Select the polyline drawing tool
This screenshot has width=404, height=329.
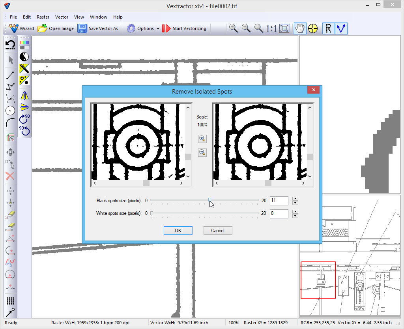pyautogui.click(x=10, y=86)
